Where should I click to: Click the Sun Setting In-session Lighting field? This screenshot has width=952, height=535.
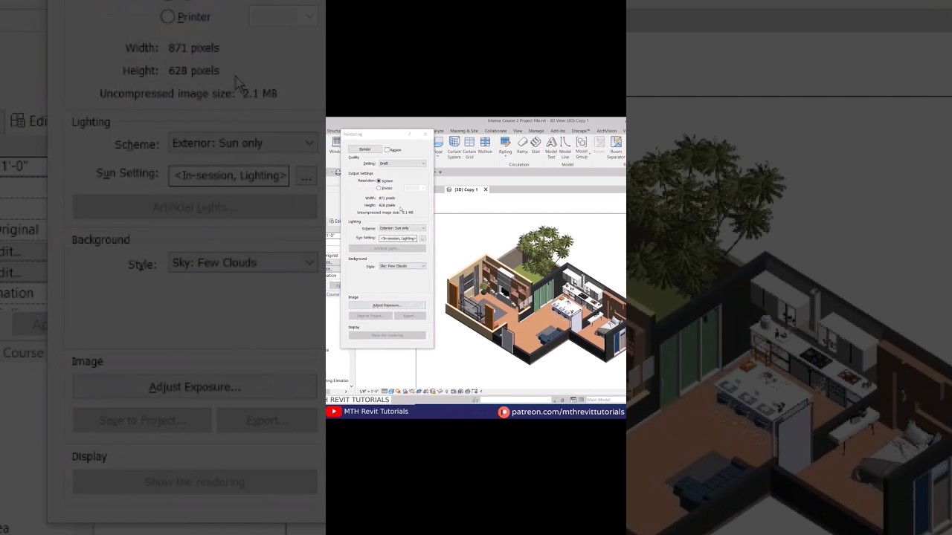click(x=398, y=239)
